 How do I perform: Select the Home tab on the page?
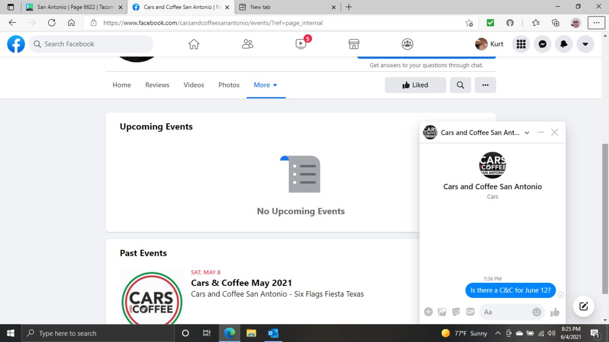[121, 85]
